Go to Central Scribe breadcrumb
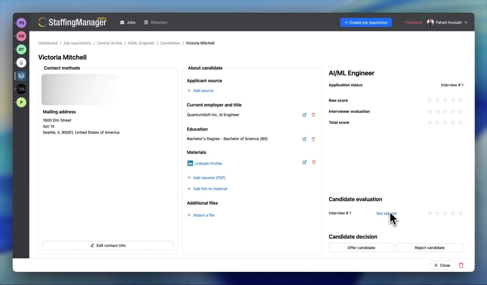The height and width of the screenshot is (285, 487). point(109,43)
